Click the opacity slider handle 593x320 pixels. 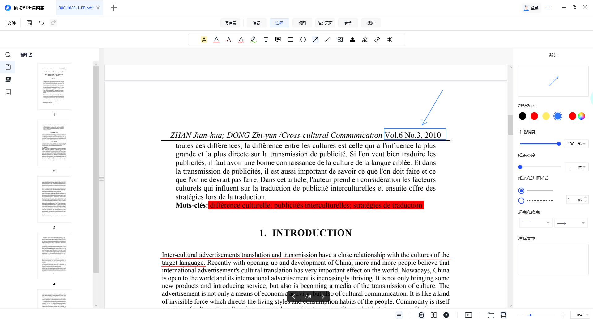559,144
